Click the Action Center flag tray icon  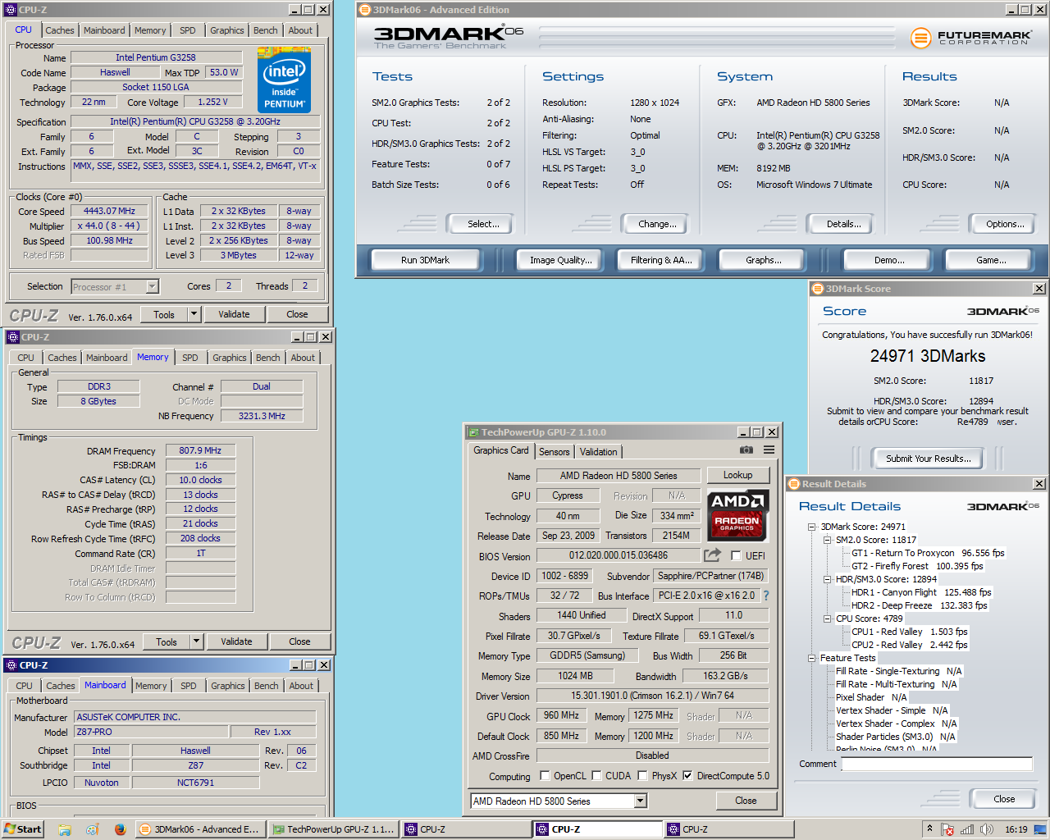click(x=948, y=829)
